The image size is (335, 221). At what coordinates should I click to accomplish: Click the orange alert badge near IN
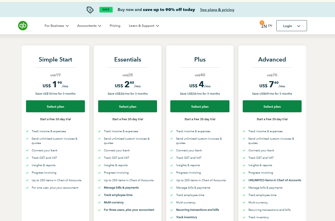point(262,23)
